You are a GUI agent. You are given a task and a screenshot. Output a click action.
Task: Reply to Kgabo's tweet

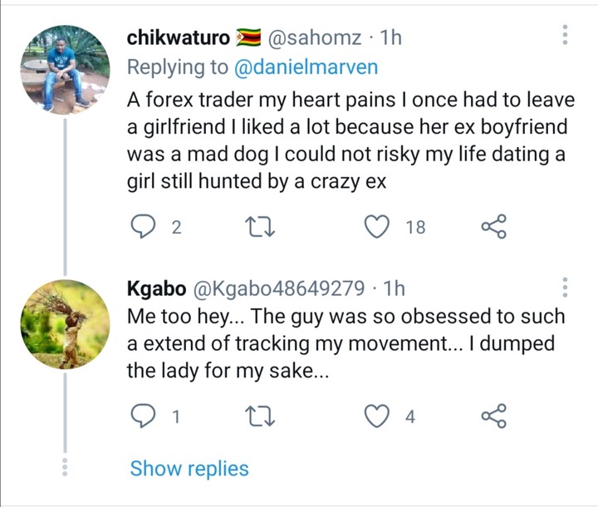click(x=143, y=416)
